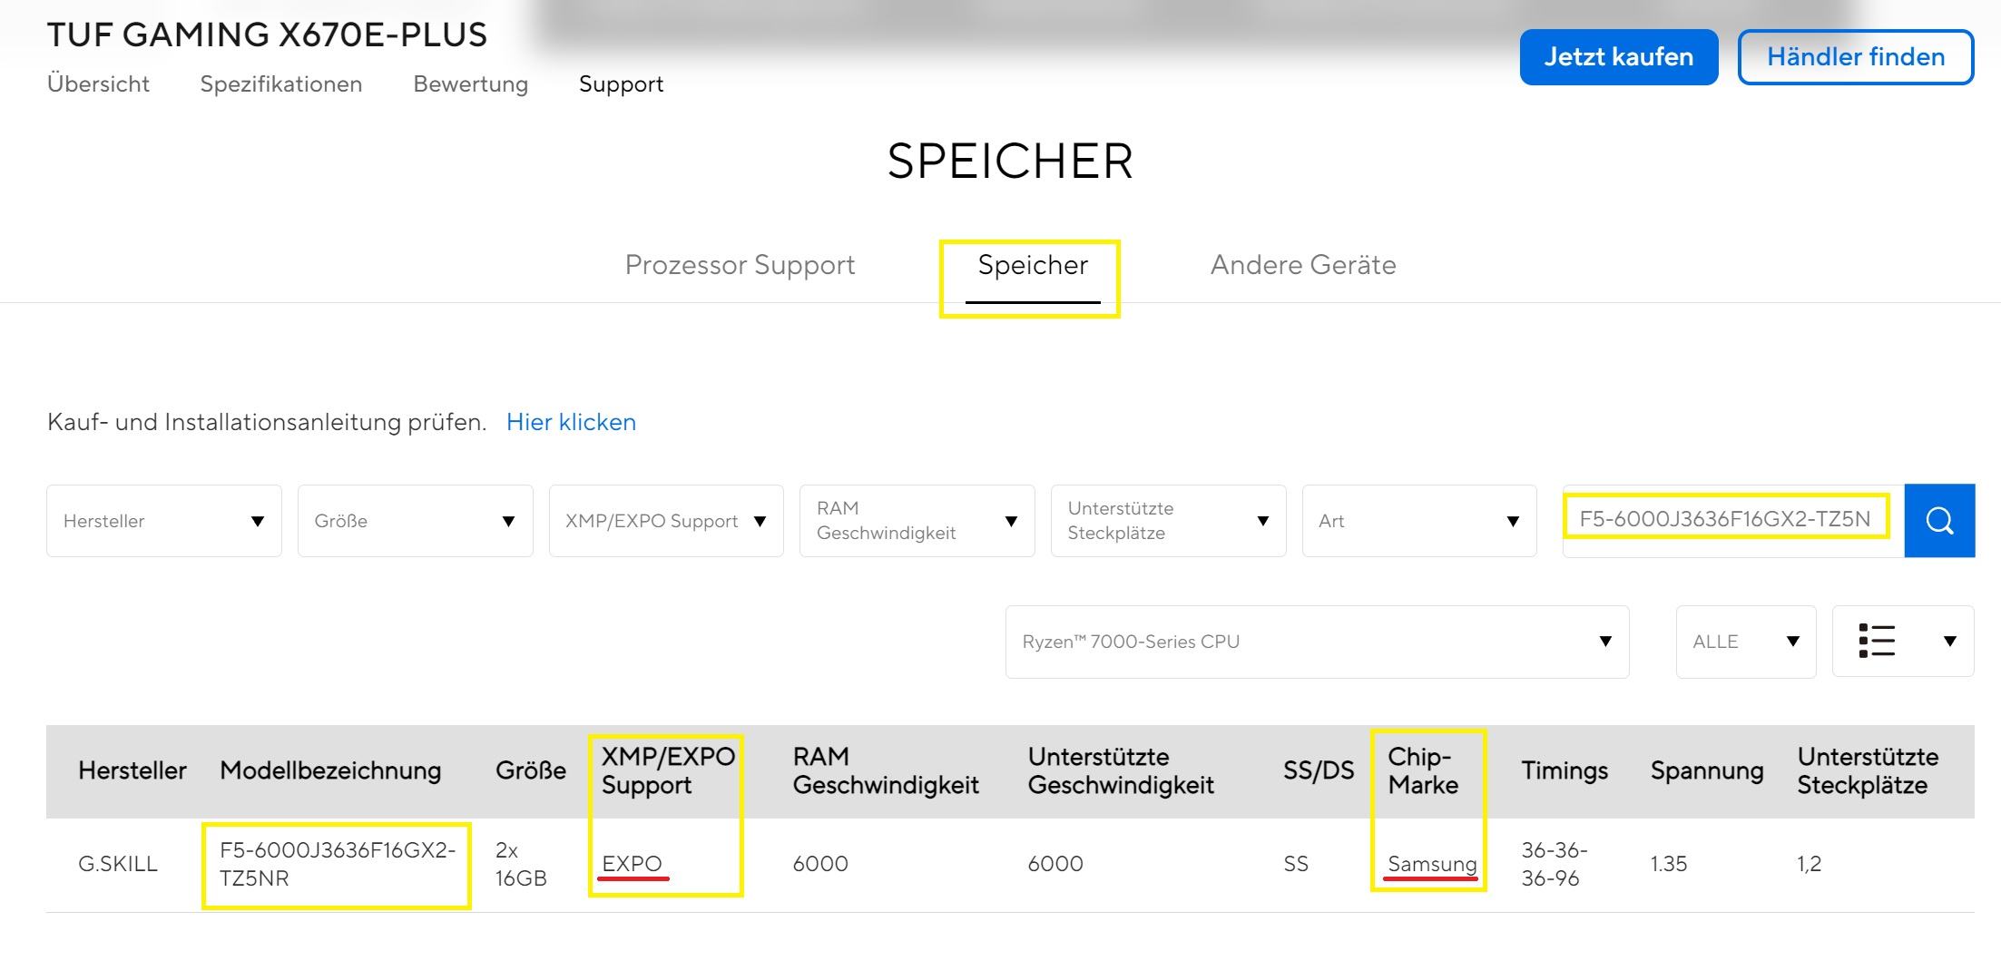Open the Spezifikationen page

click(x=281, y=84)
